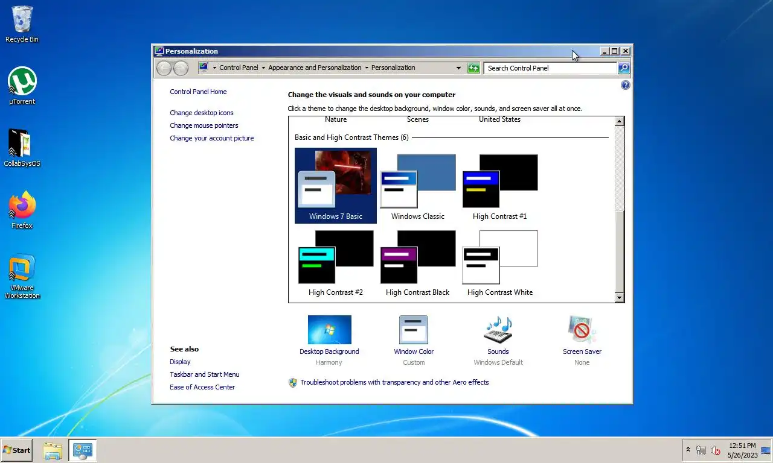Open dropdown after Appearance and Personalization
The image size is (773, 463).
(367, 68)
